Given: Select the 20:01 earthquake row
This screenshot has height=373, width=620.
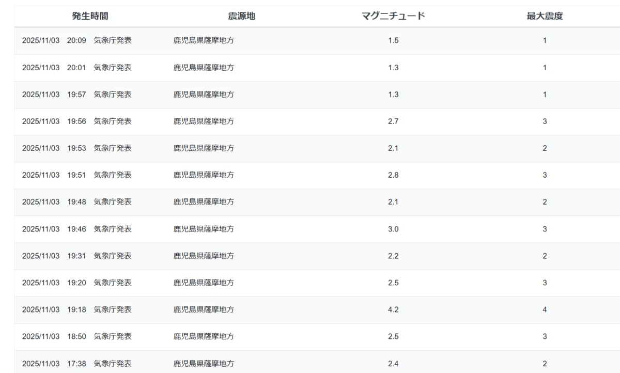Looking at the screenshot, I should (x=76, y=68).
